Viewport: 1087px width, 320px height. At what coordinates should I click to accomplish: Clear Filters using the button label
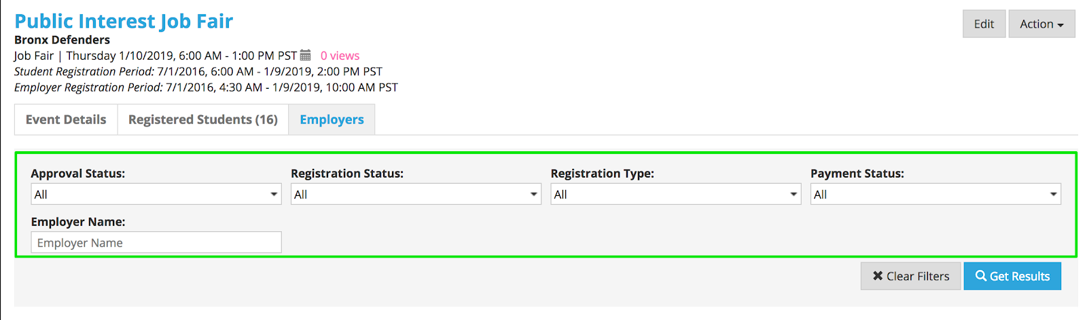point(917,276)
